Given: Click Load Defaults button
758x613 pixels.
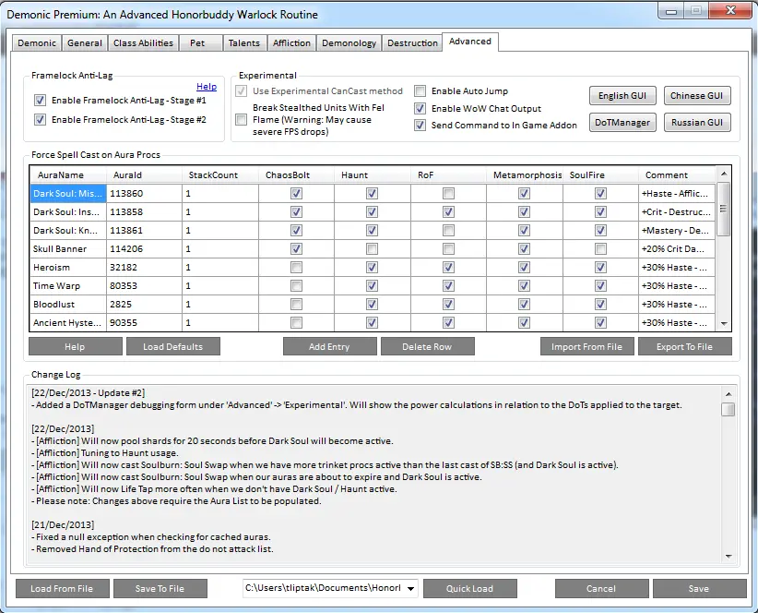Looking at the screenshot, I should [173, 346].
